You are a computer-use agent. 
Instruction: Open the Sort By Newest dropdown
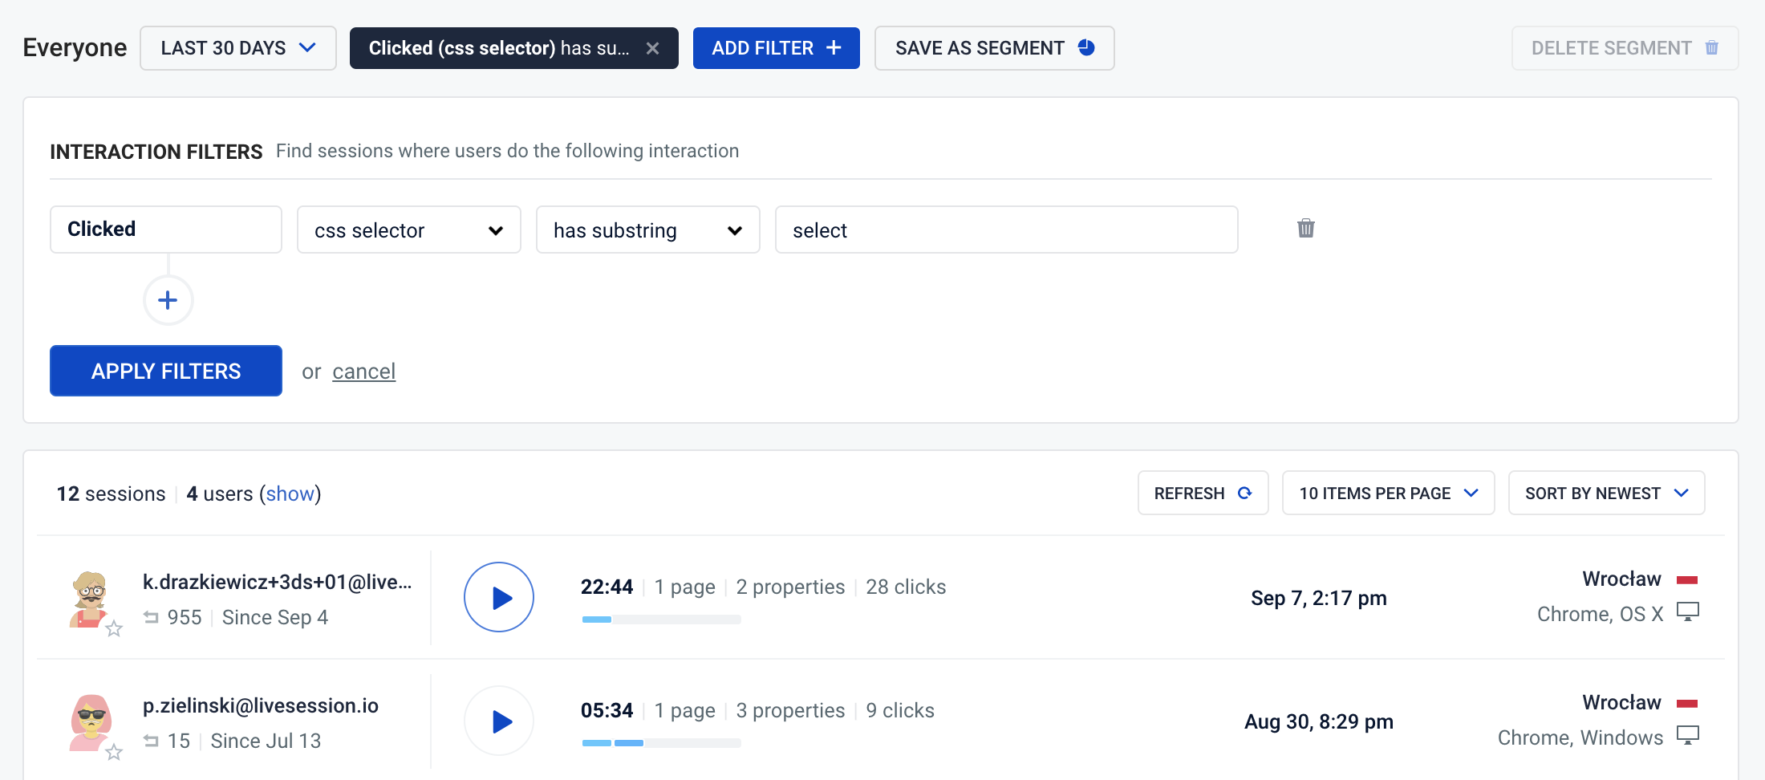tap(1605, 493)
